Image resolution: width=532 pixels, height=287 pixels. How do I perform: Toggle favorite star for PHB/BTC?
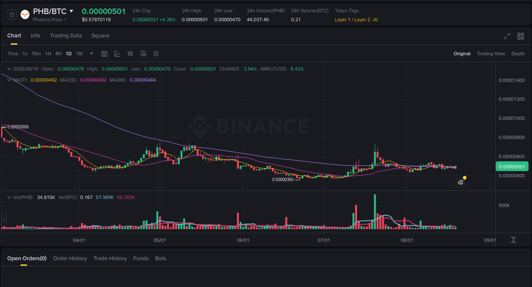tap(11, 14)
